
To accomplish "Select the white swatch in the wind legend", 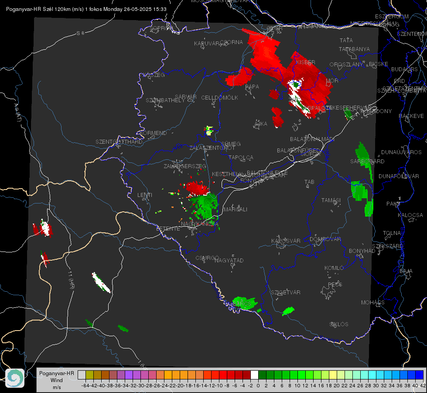I will 254,375.
